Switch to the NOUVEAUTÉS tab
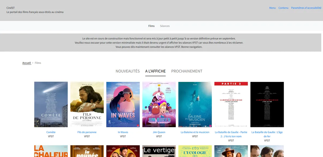The width and height of the screenshot is (323, 157). pos(128,71)
